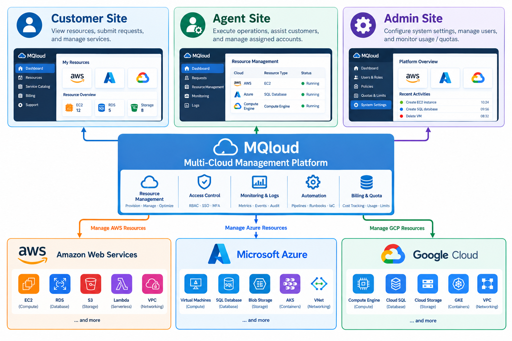Select the Compute Engine table row
The width and height of the screenshot is (512, 341).
(x=278, y=106)
